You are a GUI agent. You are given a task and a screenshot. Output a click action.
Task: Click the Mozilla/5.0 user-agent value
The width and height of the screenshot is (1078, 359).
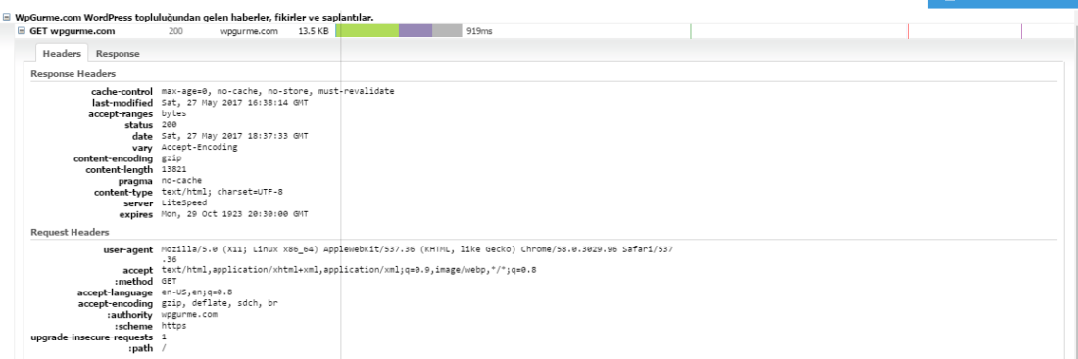[x=417, y=255]
